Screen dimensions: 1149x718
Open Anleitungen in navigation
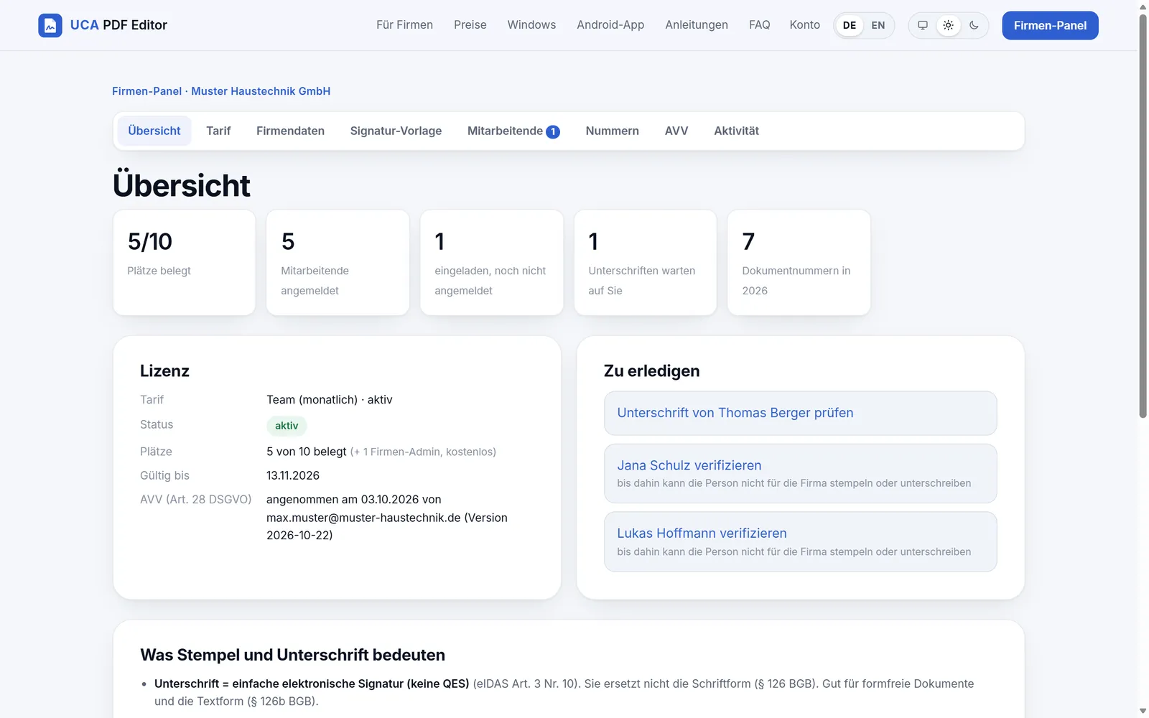click(697, 25)
